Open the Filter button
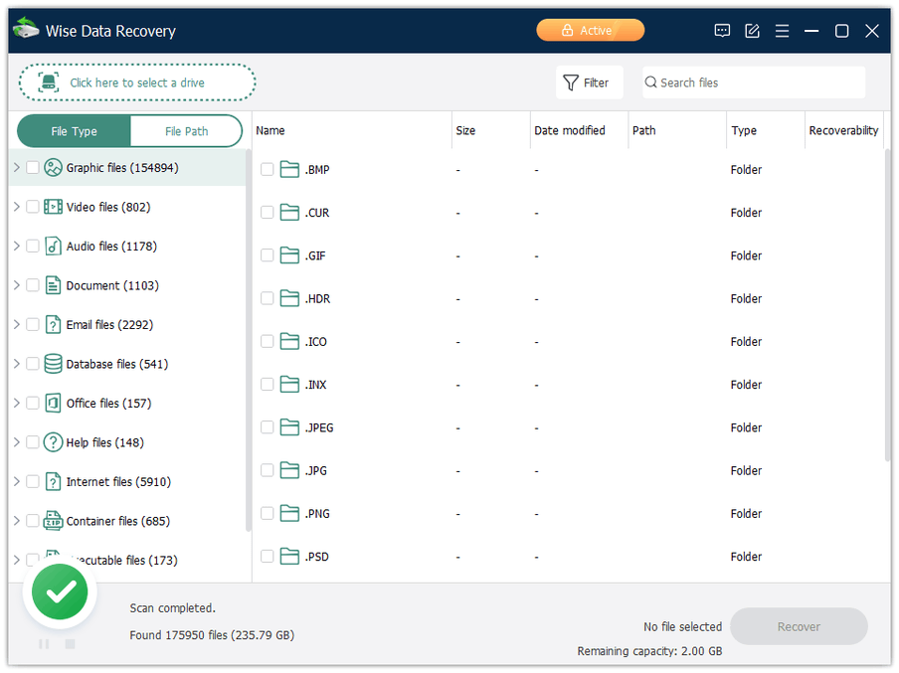This screenshot has width=899, height=673. pos(589,83)
